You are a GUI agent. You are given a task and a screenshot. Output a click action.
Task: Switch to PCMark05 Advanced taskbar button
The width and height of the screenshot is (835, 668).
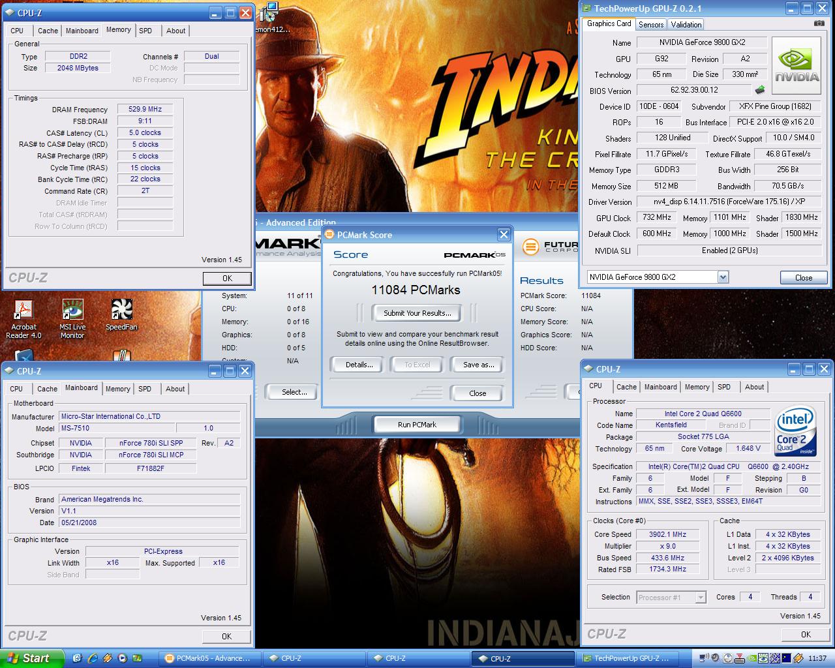pos(209,658)
